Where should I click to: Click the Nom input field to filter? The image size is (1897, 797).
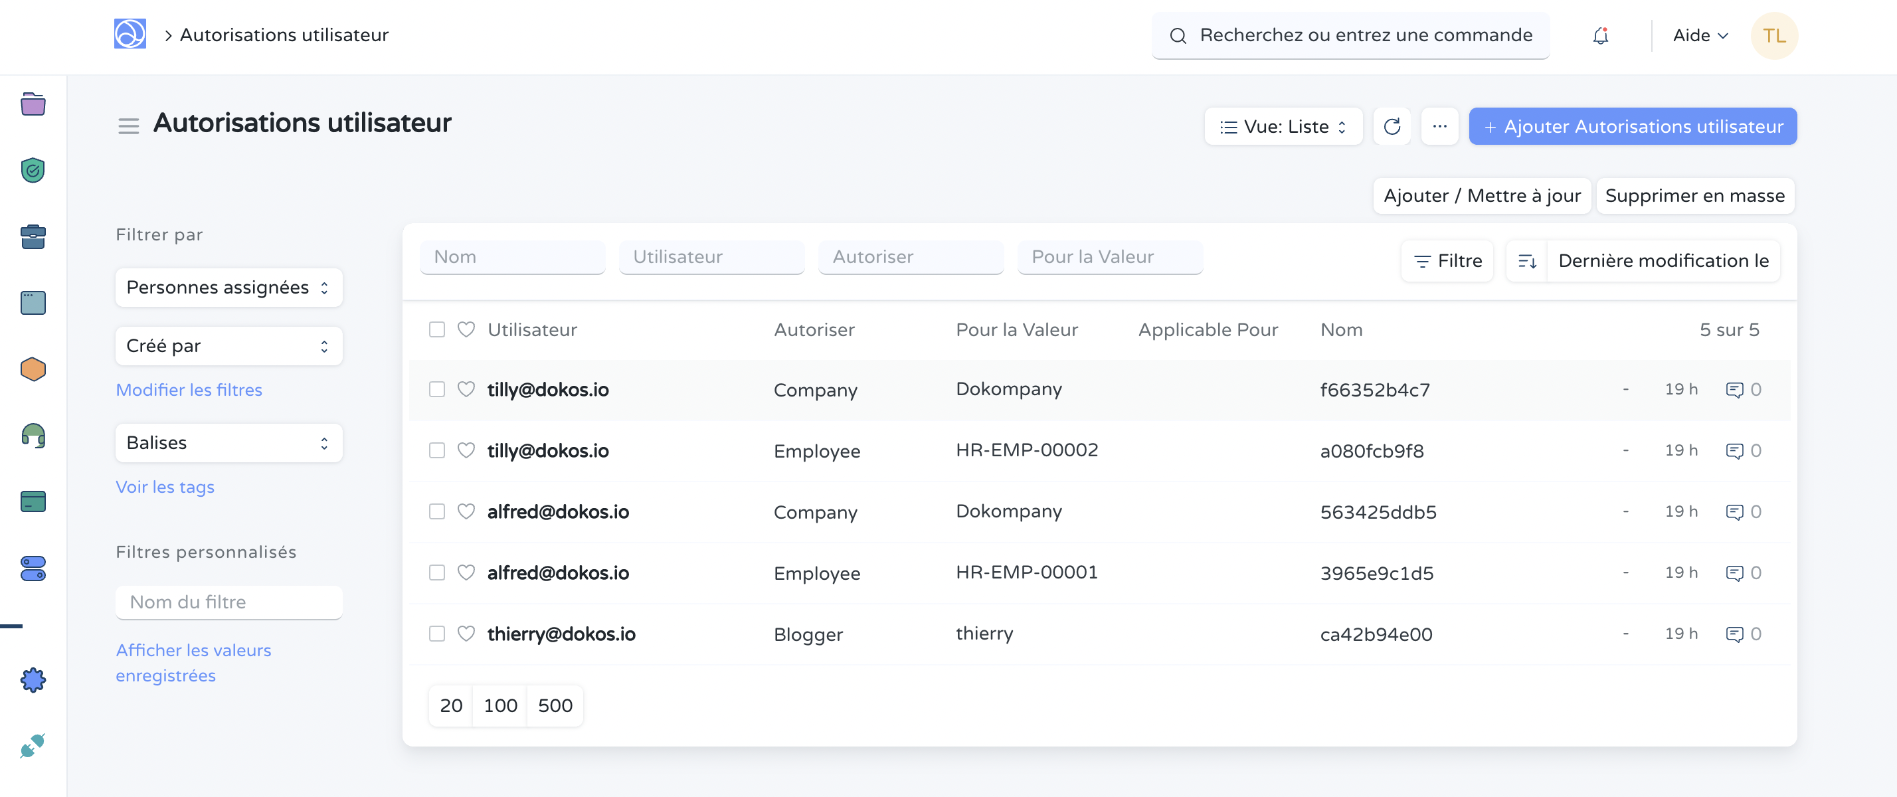513,256
